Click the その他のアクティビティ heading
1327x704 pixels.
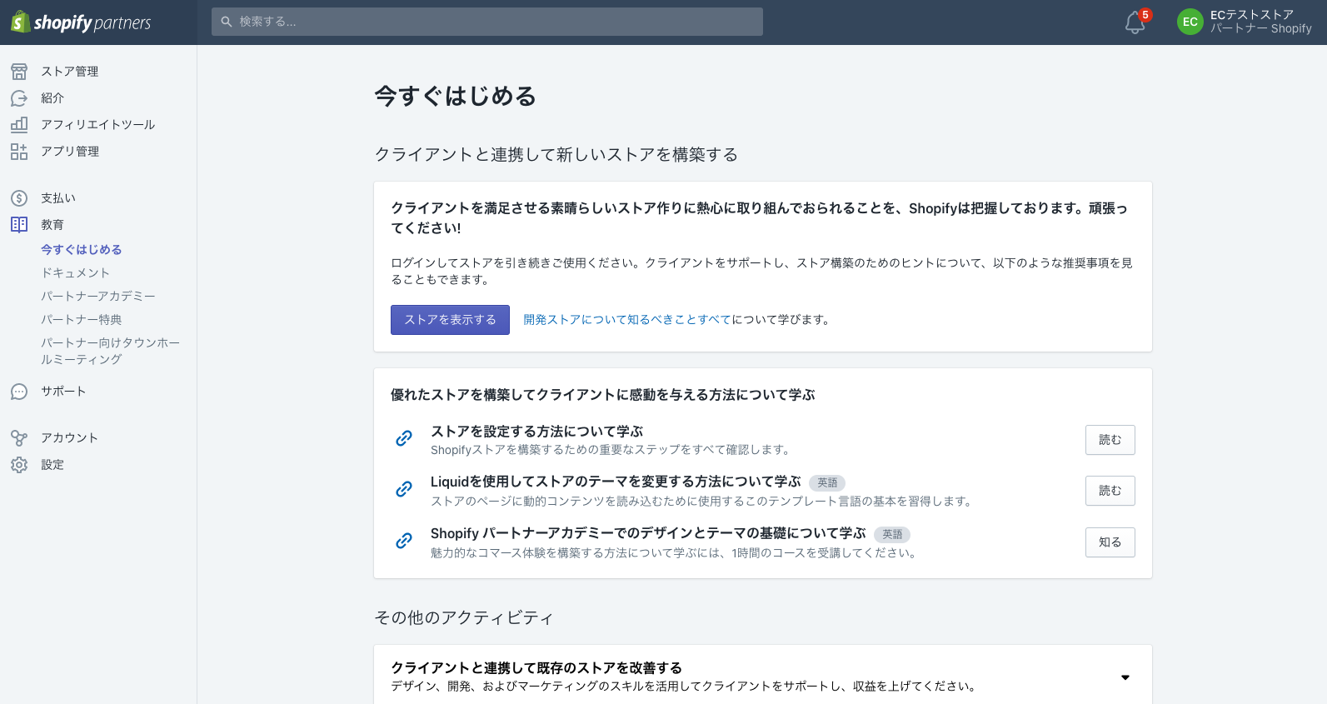(464, 618)
